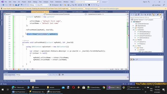The image size is (167, 94).
Task: Click the error count icon in editor footer
Action: pyautogui.click(x=14, y=69)
